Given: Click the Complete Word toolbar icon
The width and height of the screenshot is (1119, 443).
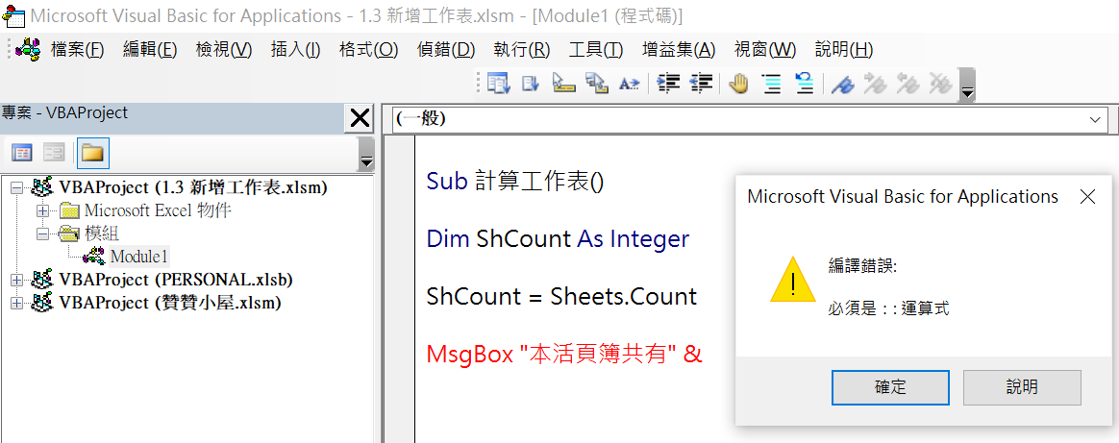Looking at the screenshot, I should pyautogui.click(x=629, y=84).
